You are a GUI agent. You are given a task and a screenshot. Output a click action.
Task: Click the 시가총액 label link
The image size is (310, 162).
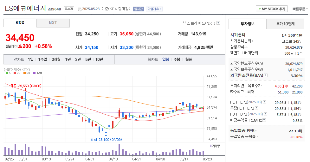point(238,35)
